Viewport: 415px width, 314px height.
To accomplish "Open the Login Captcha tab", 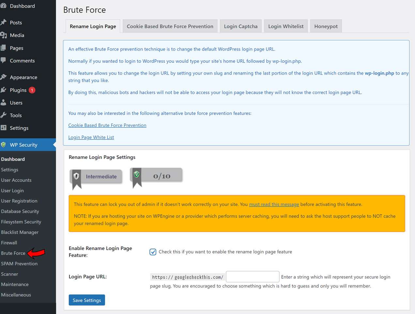I will 241,26.
